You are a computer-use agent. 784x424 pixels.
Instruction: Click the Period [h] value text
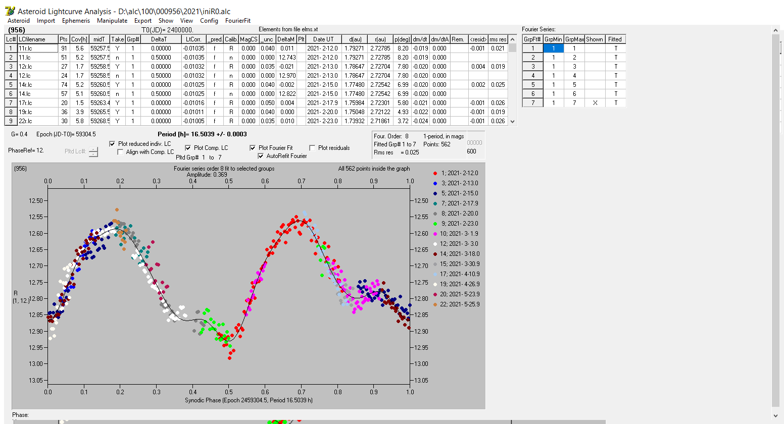pos(202,134)
